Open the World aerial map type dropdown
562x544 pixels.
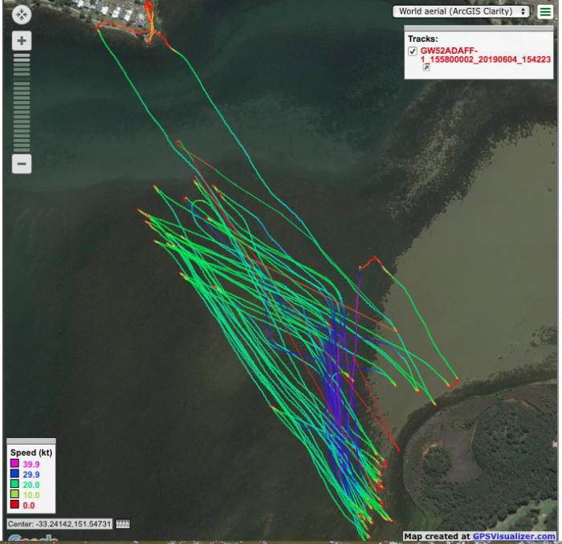click(x=462, y=11)
